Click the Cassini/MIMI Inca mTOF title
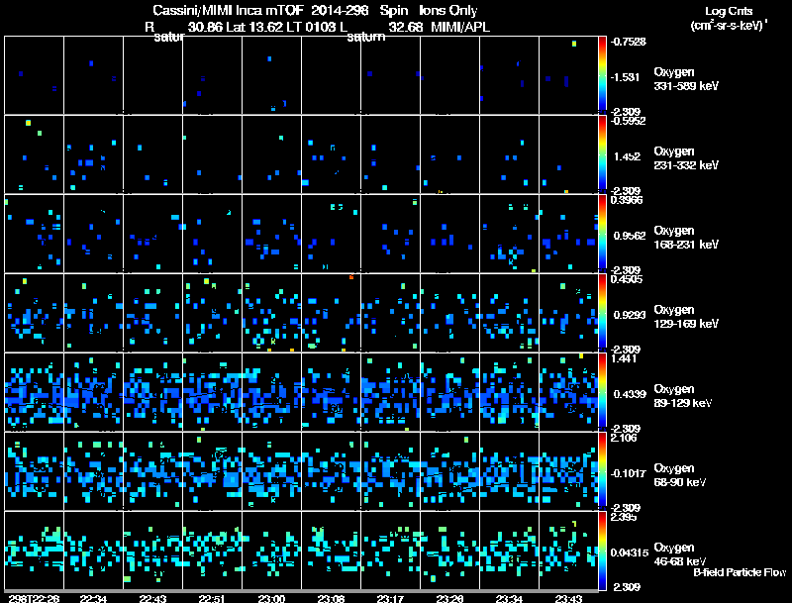The height and width of the screenshot is (603, 792). point(222,11)
